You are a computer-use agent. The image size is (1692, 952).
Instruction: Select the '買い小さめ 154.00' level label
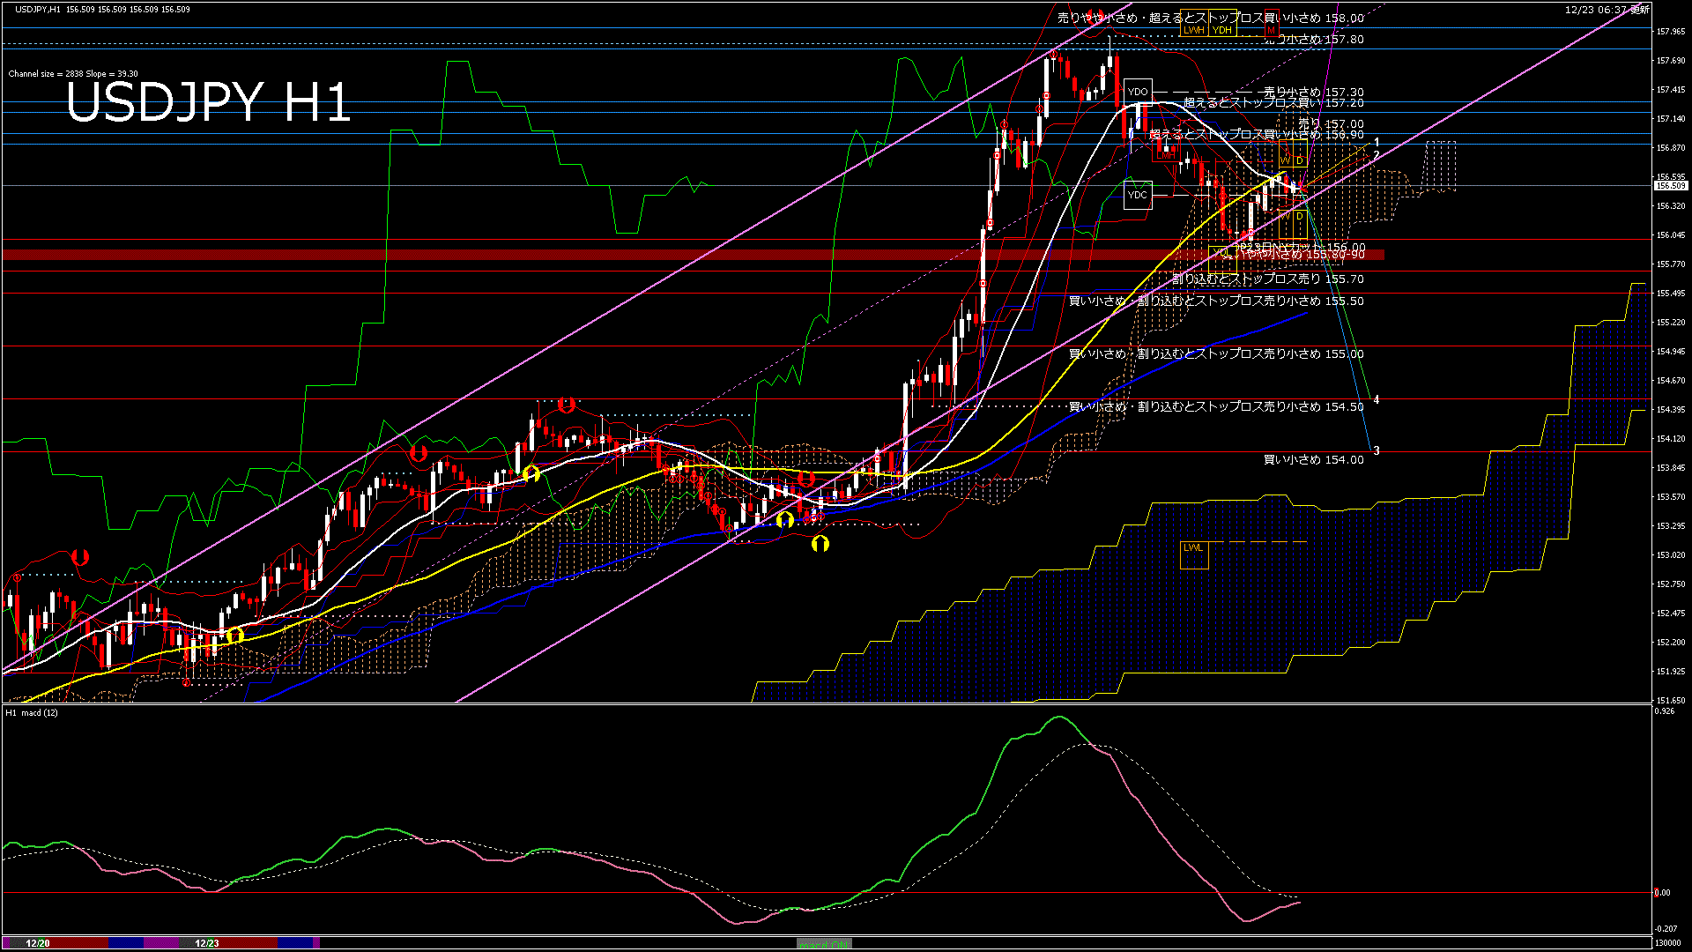1313,460
